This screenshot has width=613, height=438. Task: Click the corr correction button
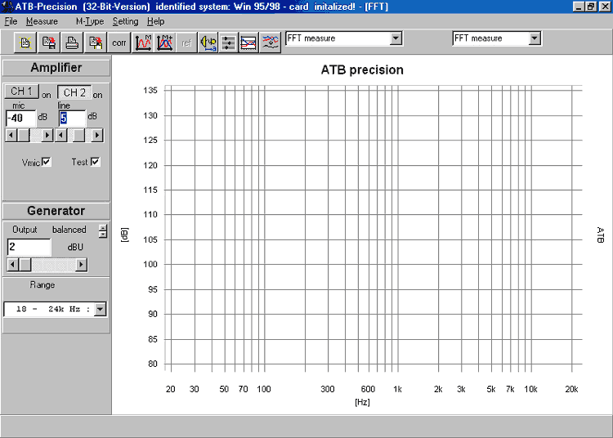click(119, 42)
